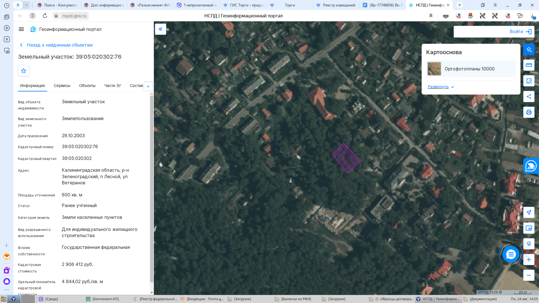The height and width of the screenshot is (303, 539).
Task: Add land plot to favorites star
Action: coord(24,71)
